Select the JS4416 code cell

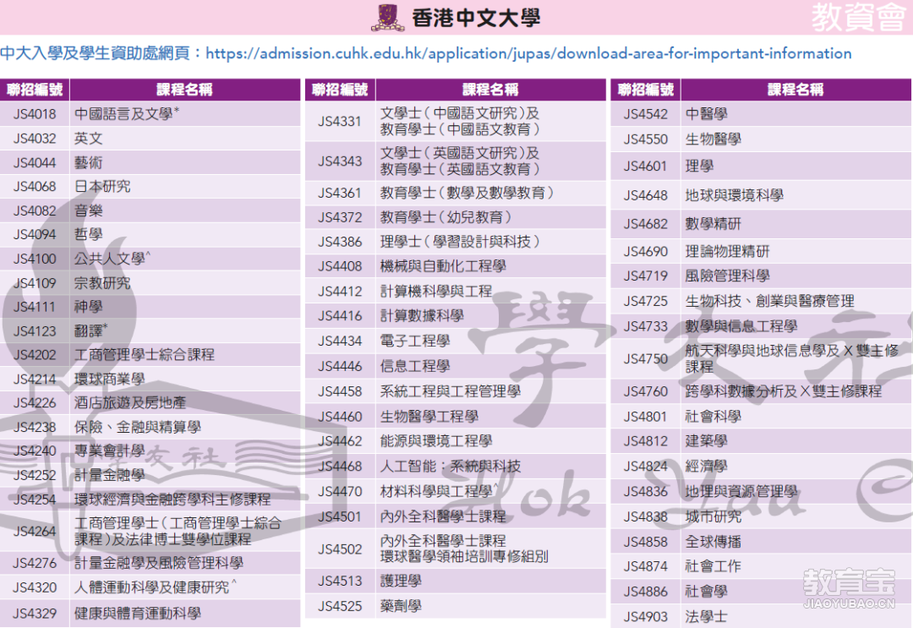click(340, 315)
